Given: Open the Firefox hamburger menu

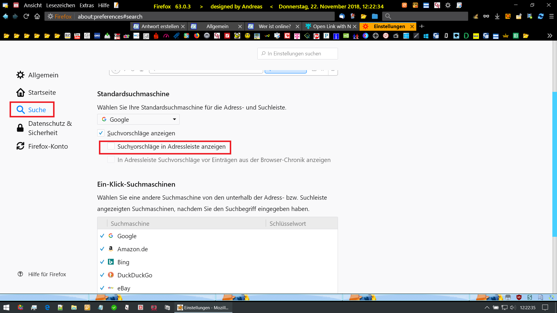Looking at the screenshot, I should tap(551, 17).
